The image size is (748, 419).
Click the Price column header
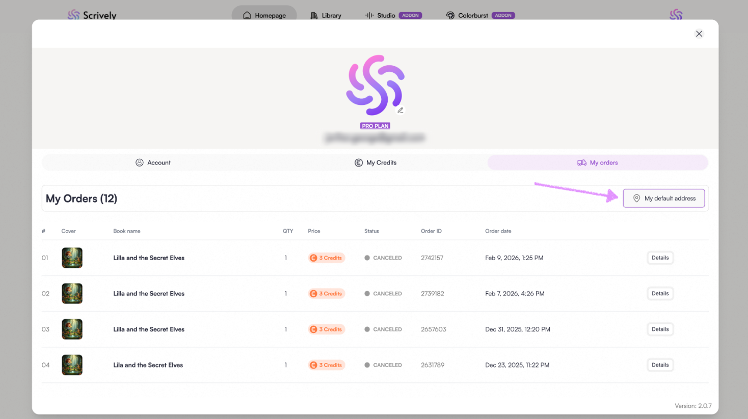314,231
